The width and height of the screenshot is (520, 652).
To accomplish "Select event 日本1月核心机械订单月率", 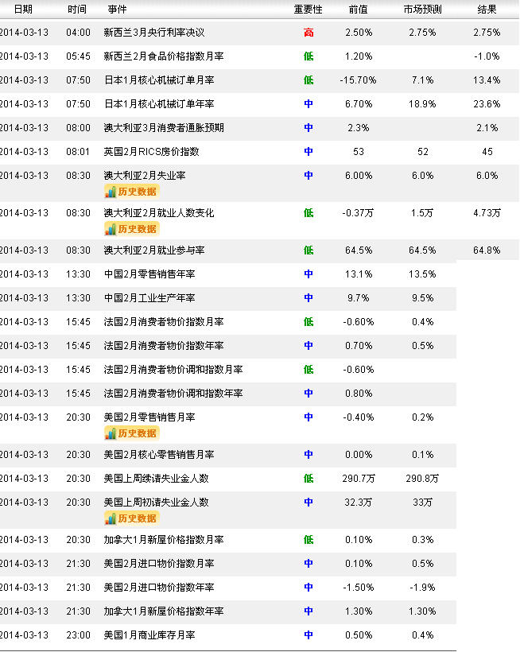I will (159, 80).
